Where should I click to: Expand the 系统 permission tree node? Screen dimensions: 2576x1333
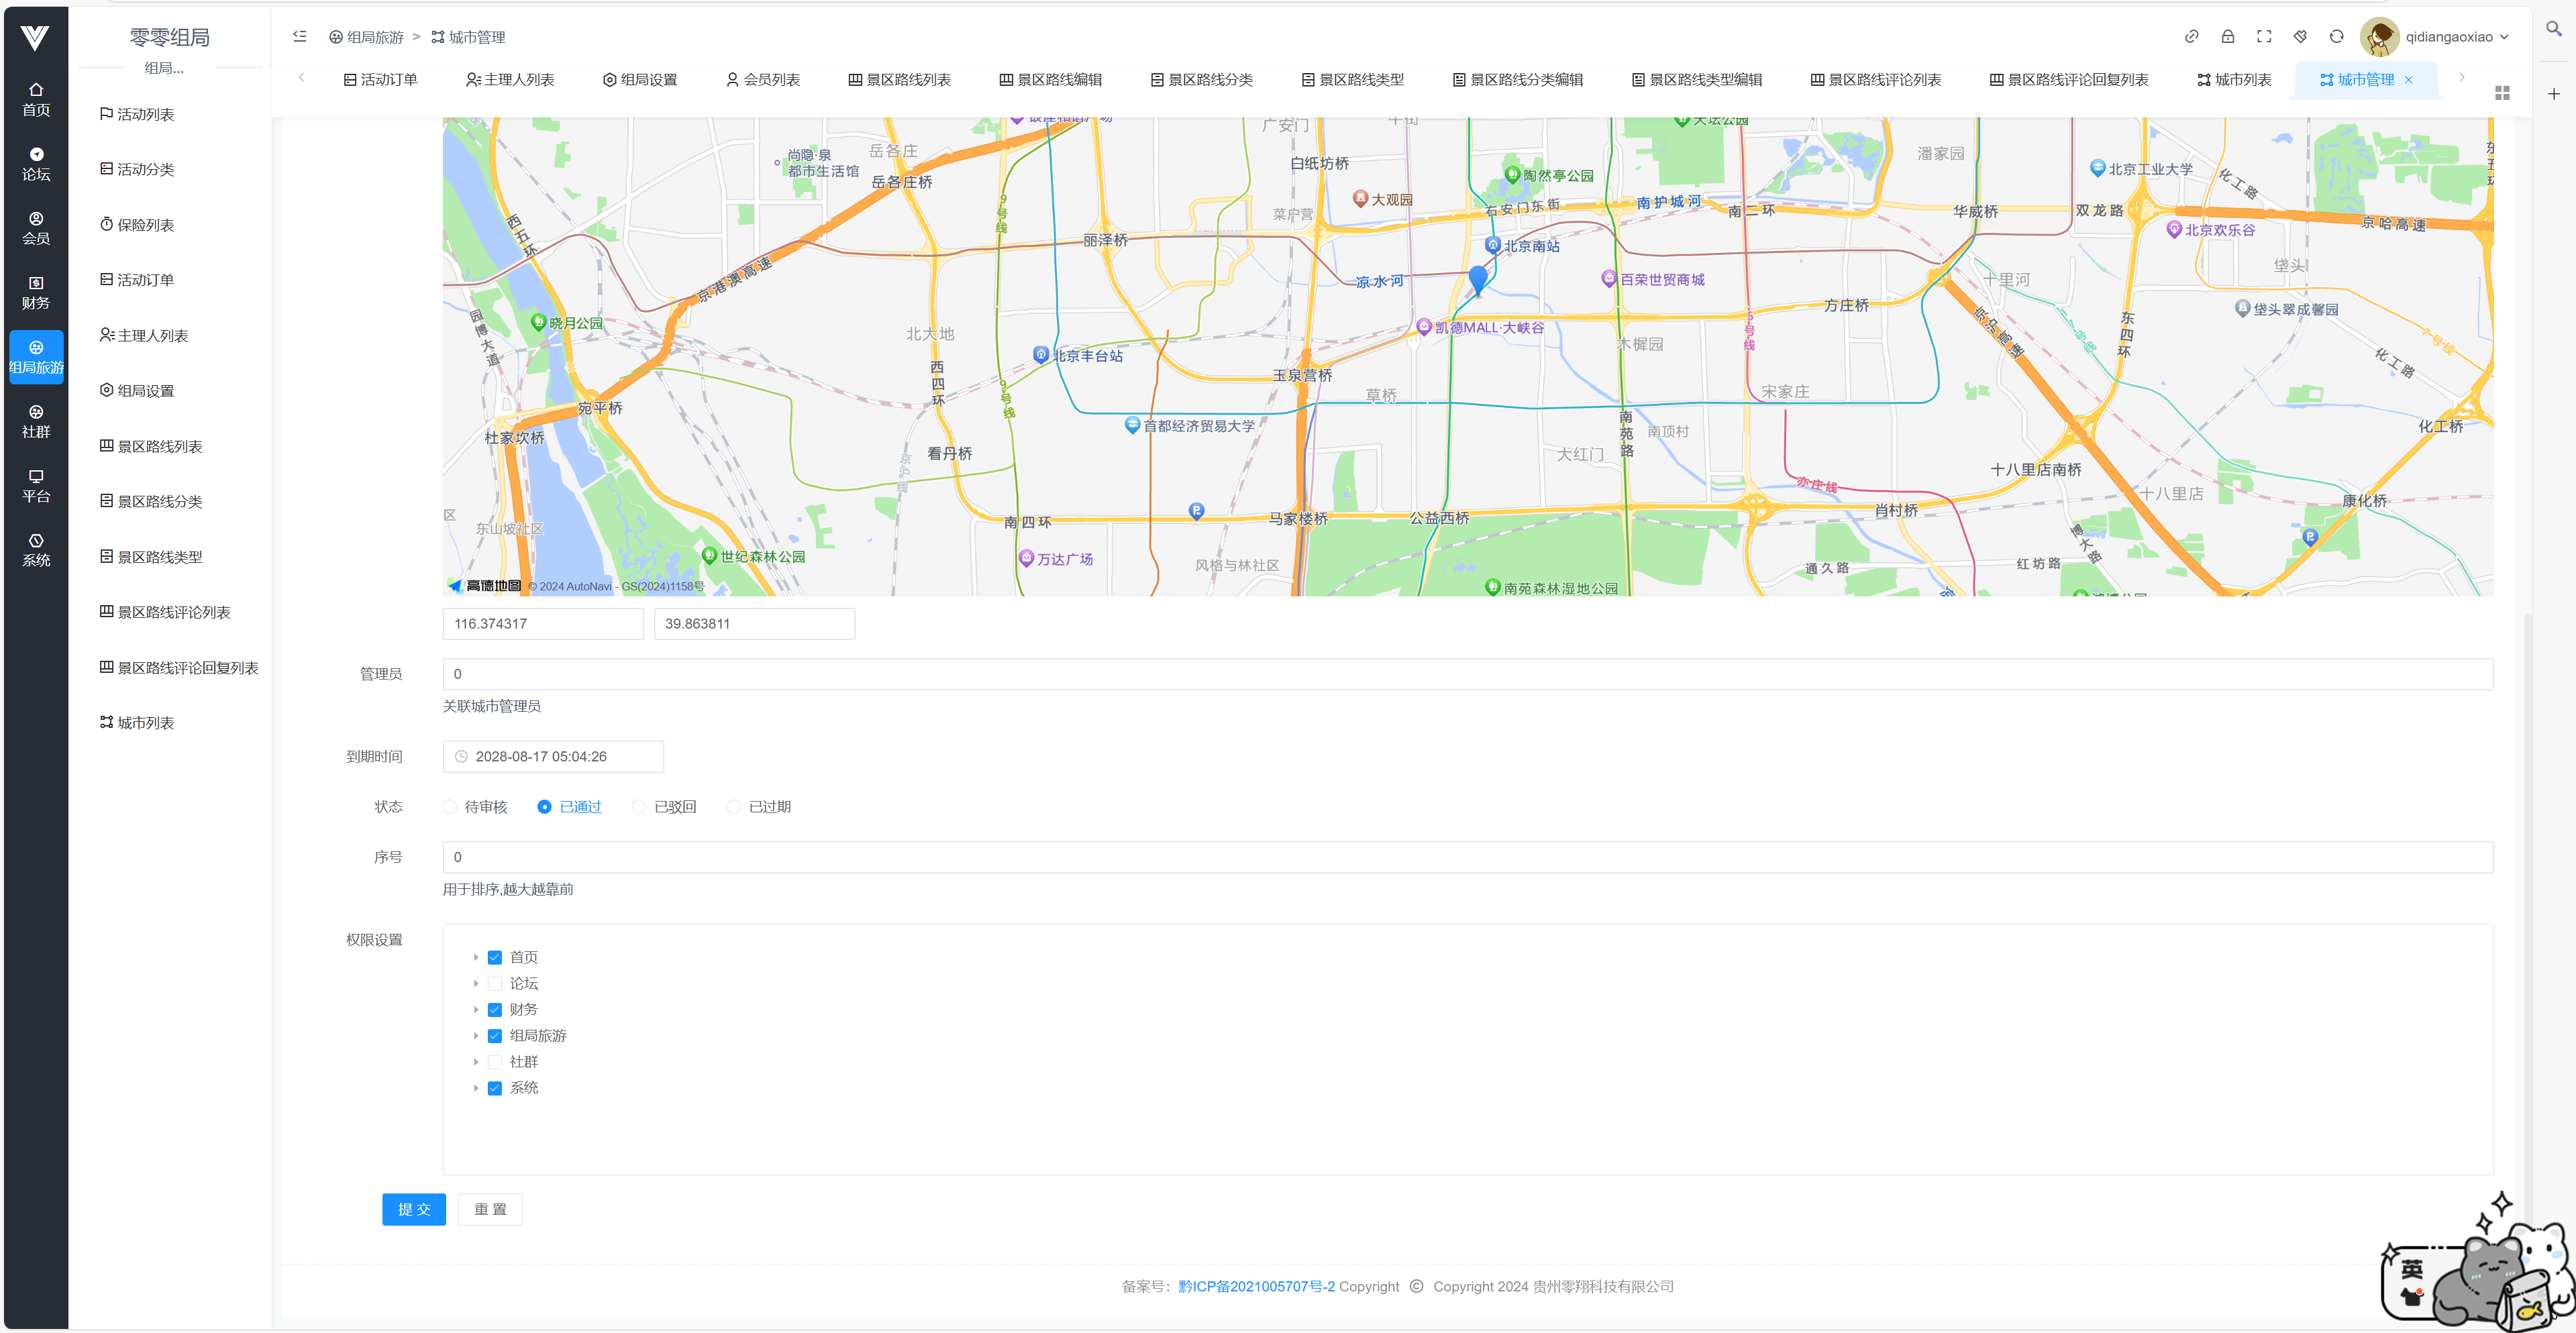coord(476,1088)
